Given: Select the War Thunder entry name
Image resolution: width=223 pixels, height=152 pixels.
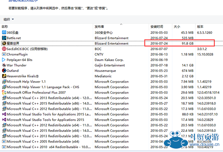Looking at the screenshot, I should point(16,65).
